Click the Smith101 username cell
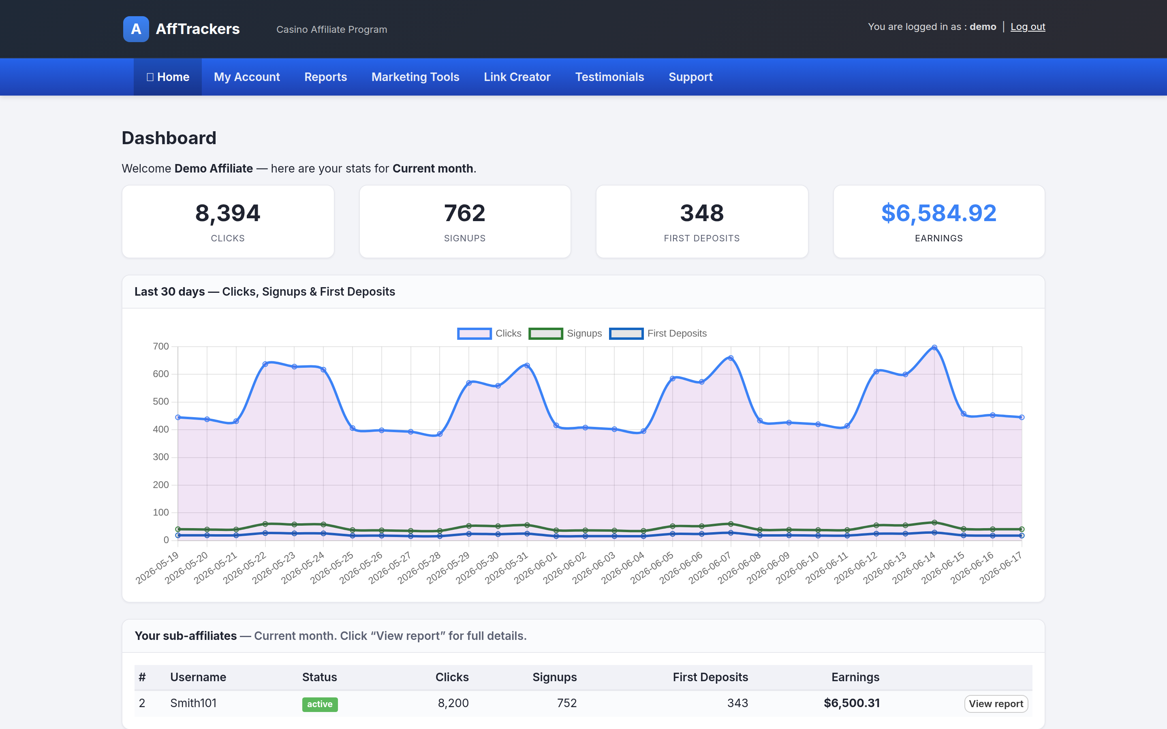This screenshot has height=729, width=1167. (193, 703)
